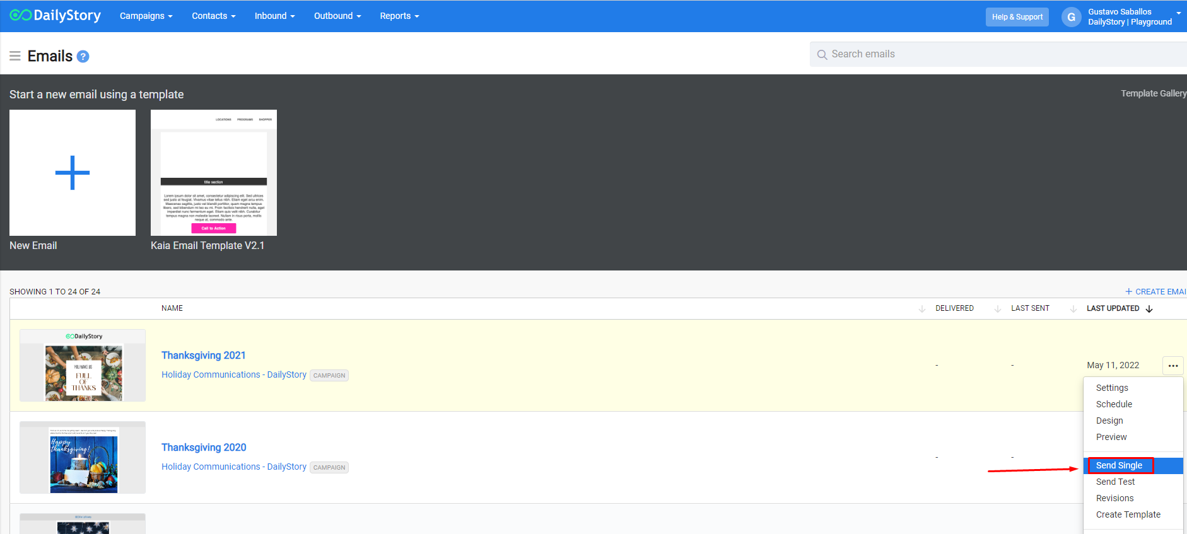Click the user avatar G icon
1187x534 pixels.
click(1071, 17)
